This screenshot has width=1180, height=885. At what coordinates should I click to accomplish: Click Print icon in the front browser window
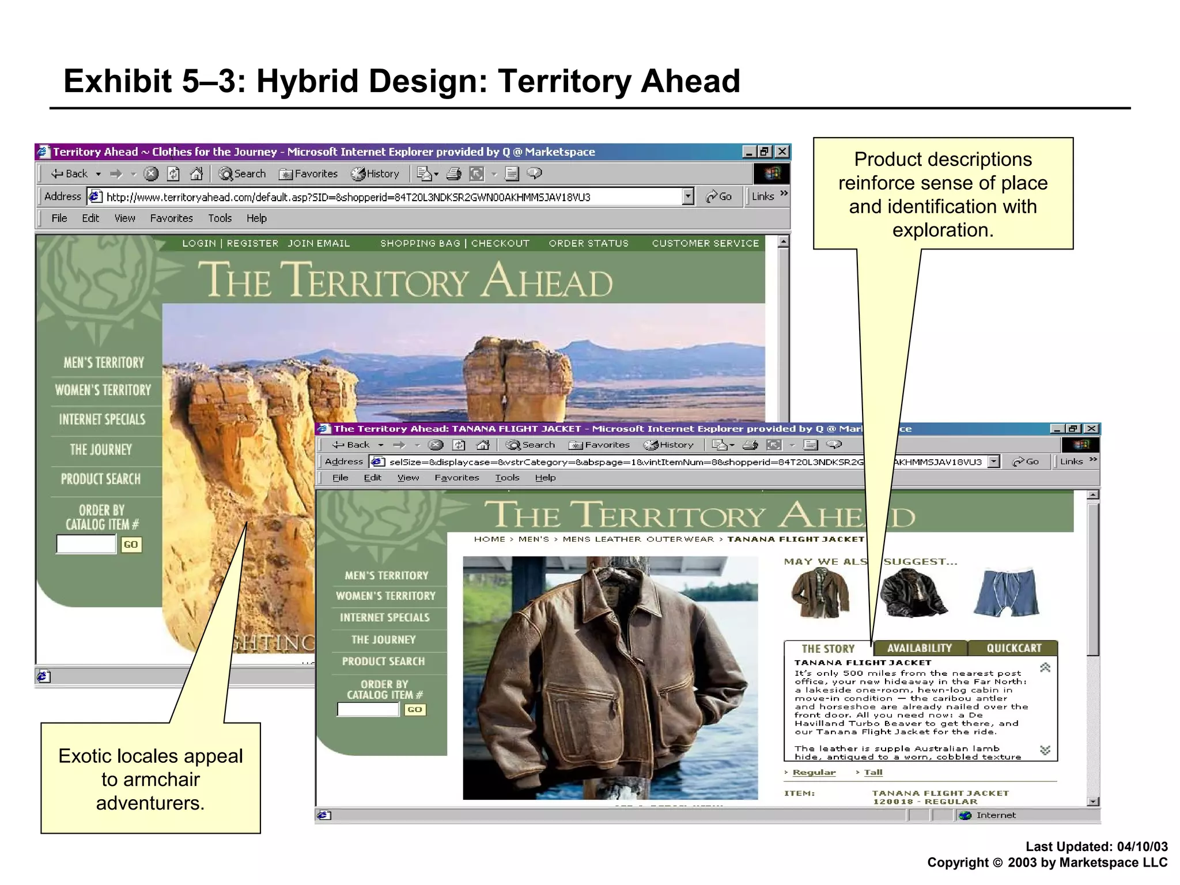[750, 445]
